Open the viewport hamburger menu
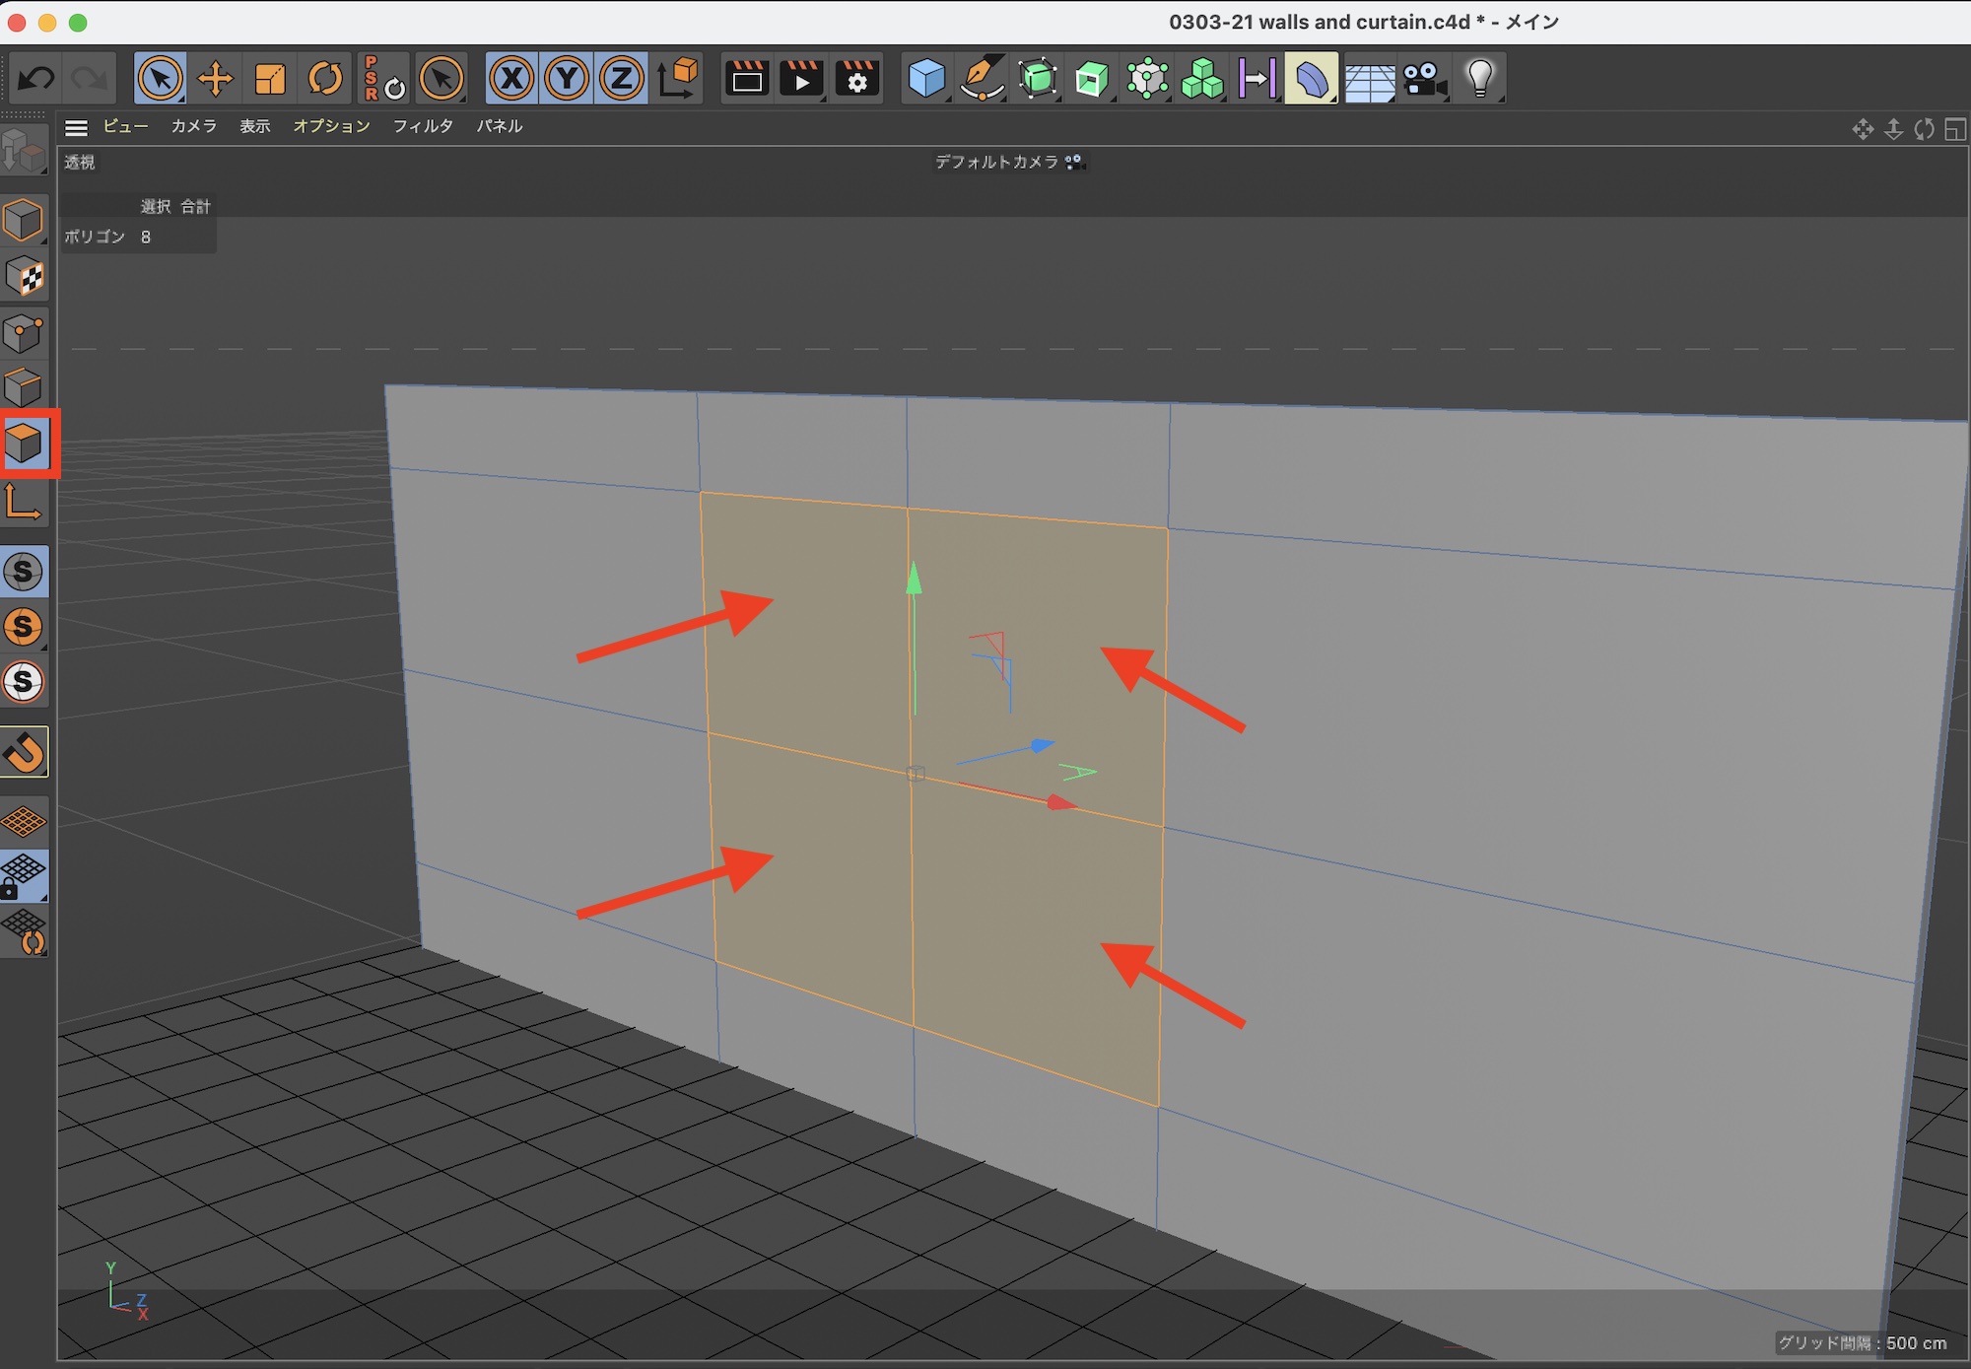 pyautogui.click(x=76, y=127)
